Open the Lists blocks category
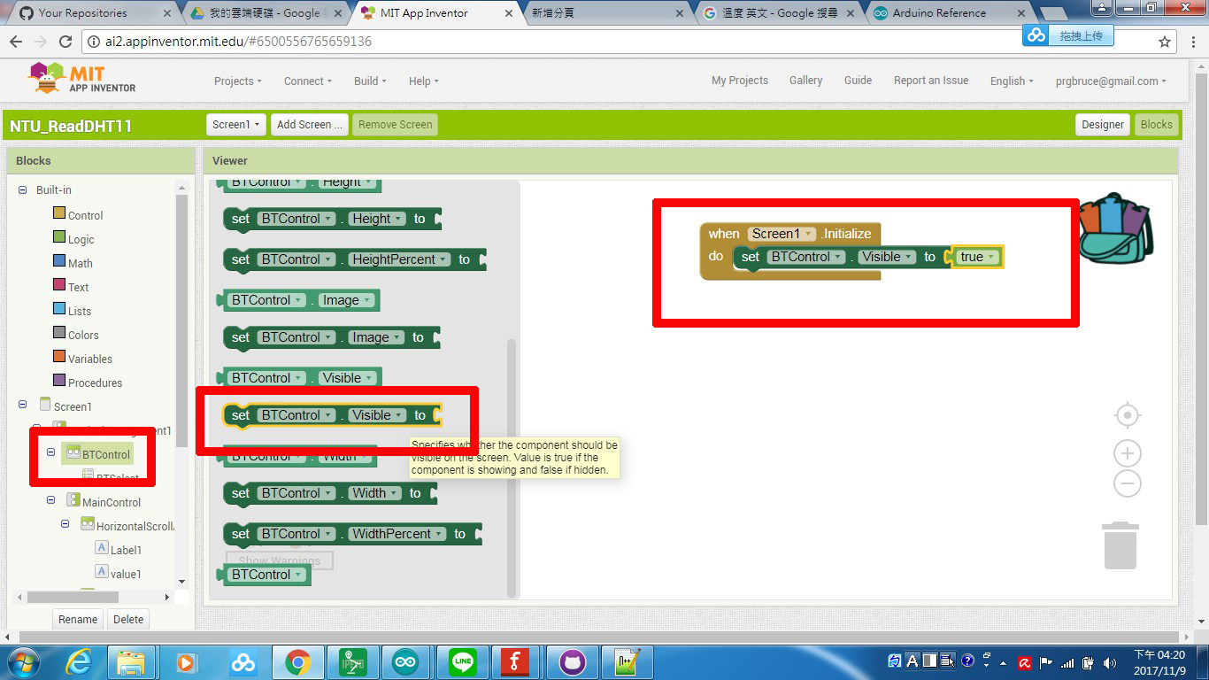The height and width of the screenshot is (680, 1209). click(80, 311)
